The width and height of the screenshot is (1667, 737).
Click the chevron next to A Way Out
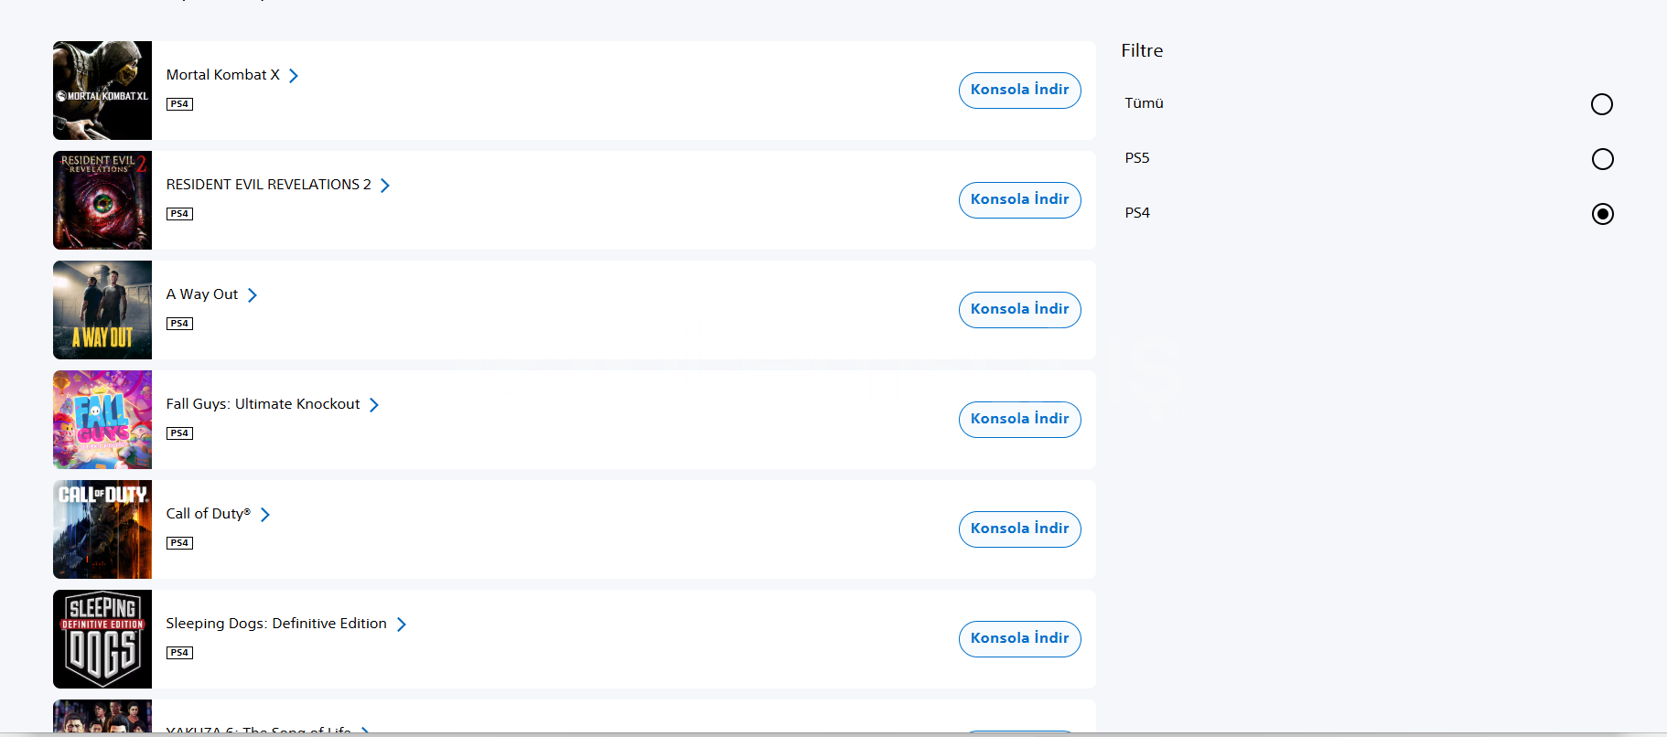click(253, 295)
